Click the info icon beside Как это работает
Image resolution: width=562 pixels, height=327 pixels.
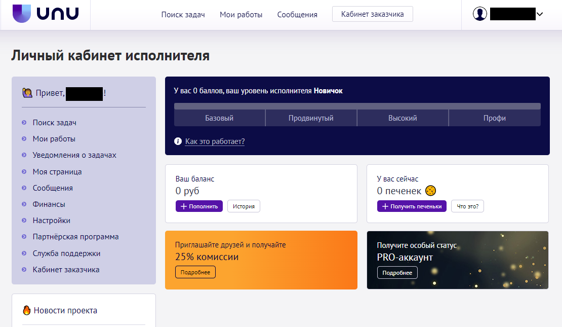coord(178,141)
